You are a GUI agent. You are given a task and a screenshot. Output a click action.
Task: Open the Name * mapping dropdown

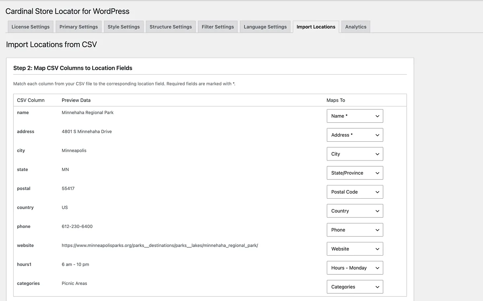(x=355, y=116)
